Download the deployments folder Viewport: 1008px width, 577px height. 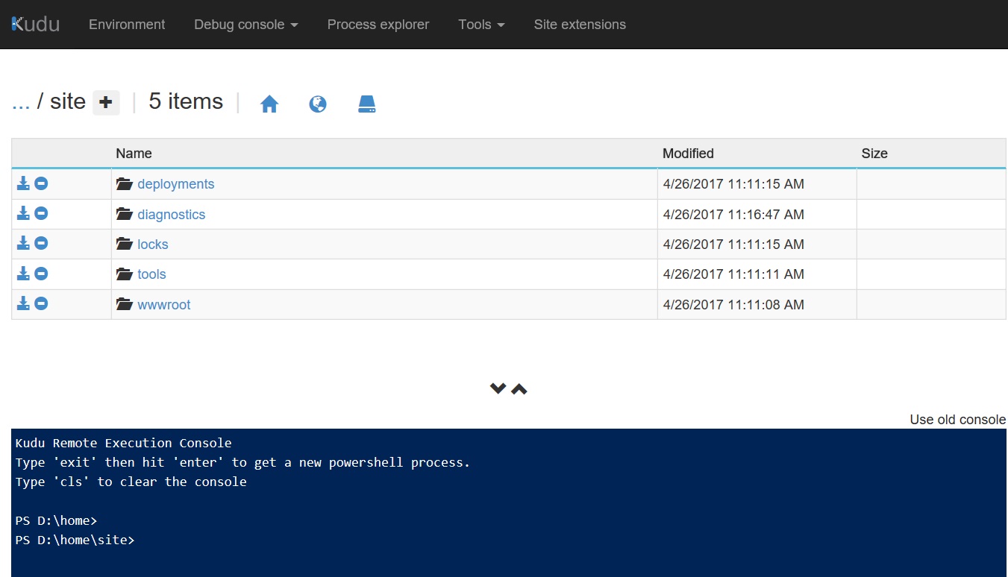[x=23, y=183]
